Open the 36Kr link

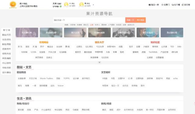coord(179,47)
